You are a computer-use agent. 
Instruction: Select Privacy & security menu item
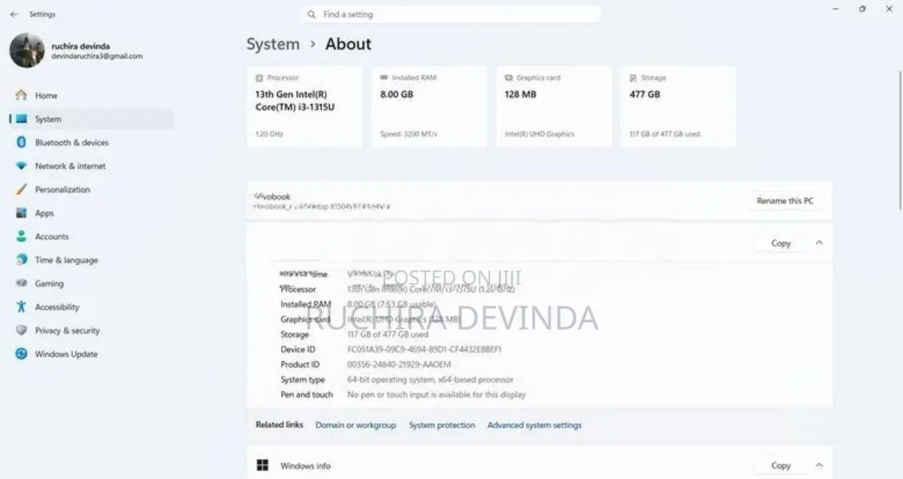(92, 331)
